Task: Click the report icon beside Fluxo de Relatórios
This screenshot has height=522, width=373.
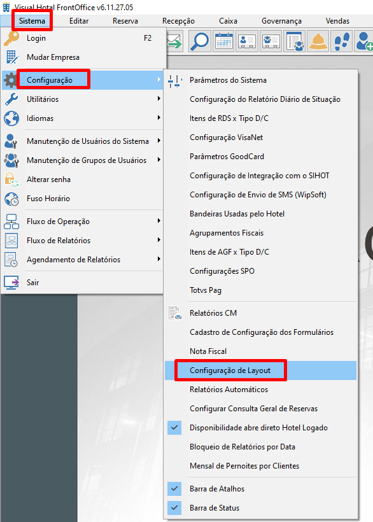Action: 11,241
